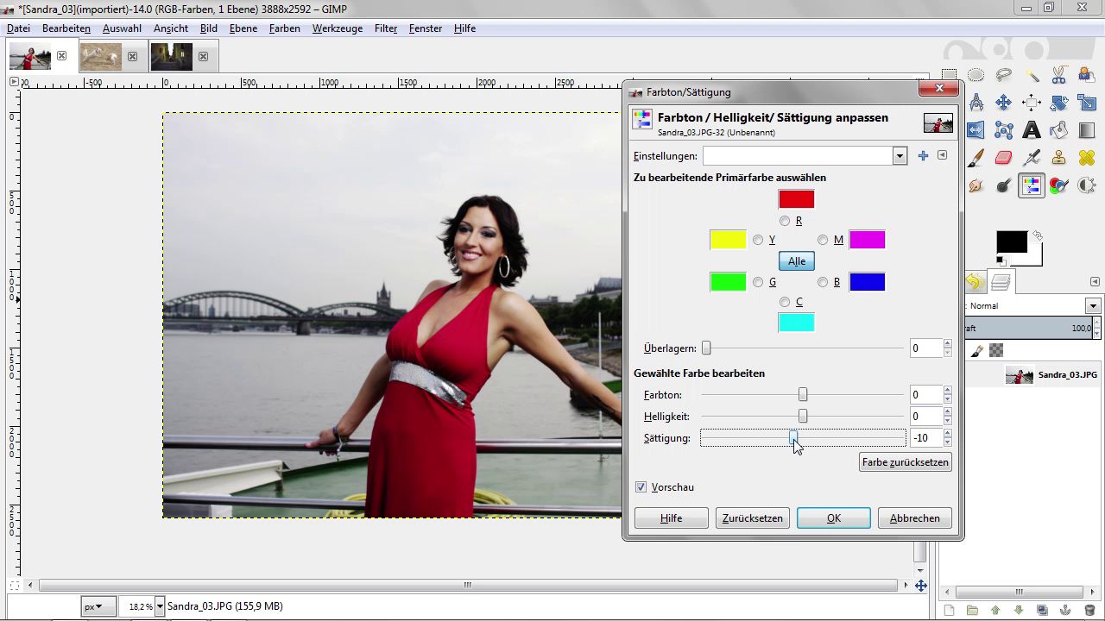Screen dimensions: 1105x621
Task: Click the Helligkeit slider handle
Action: pyautogui.click(x=803, y=417)
